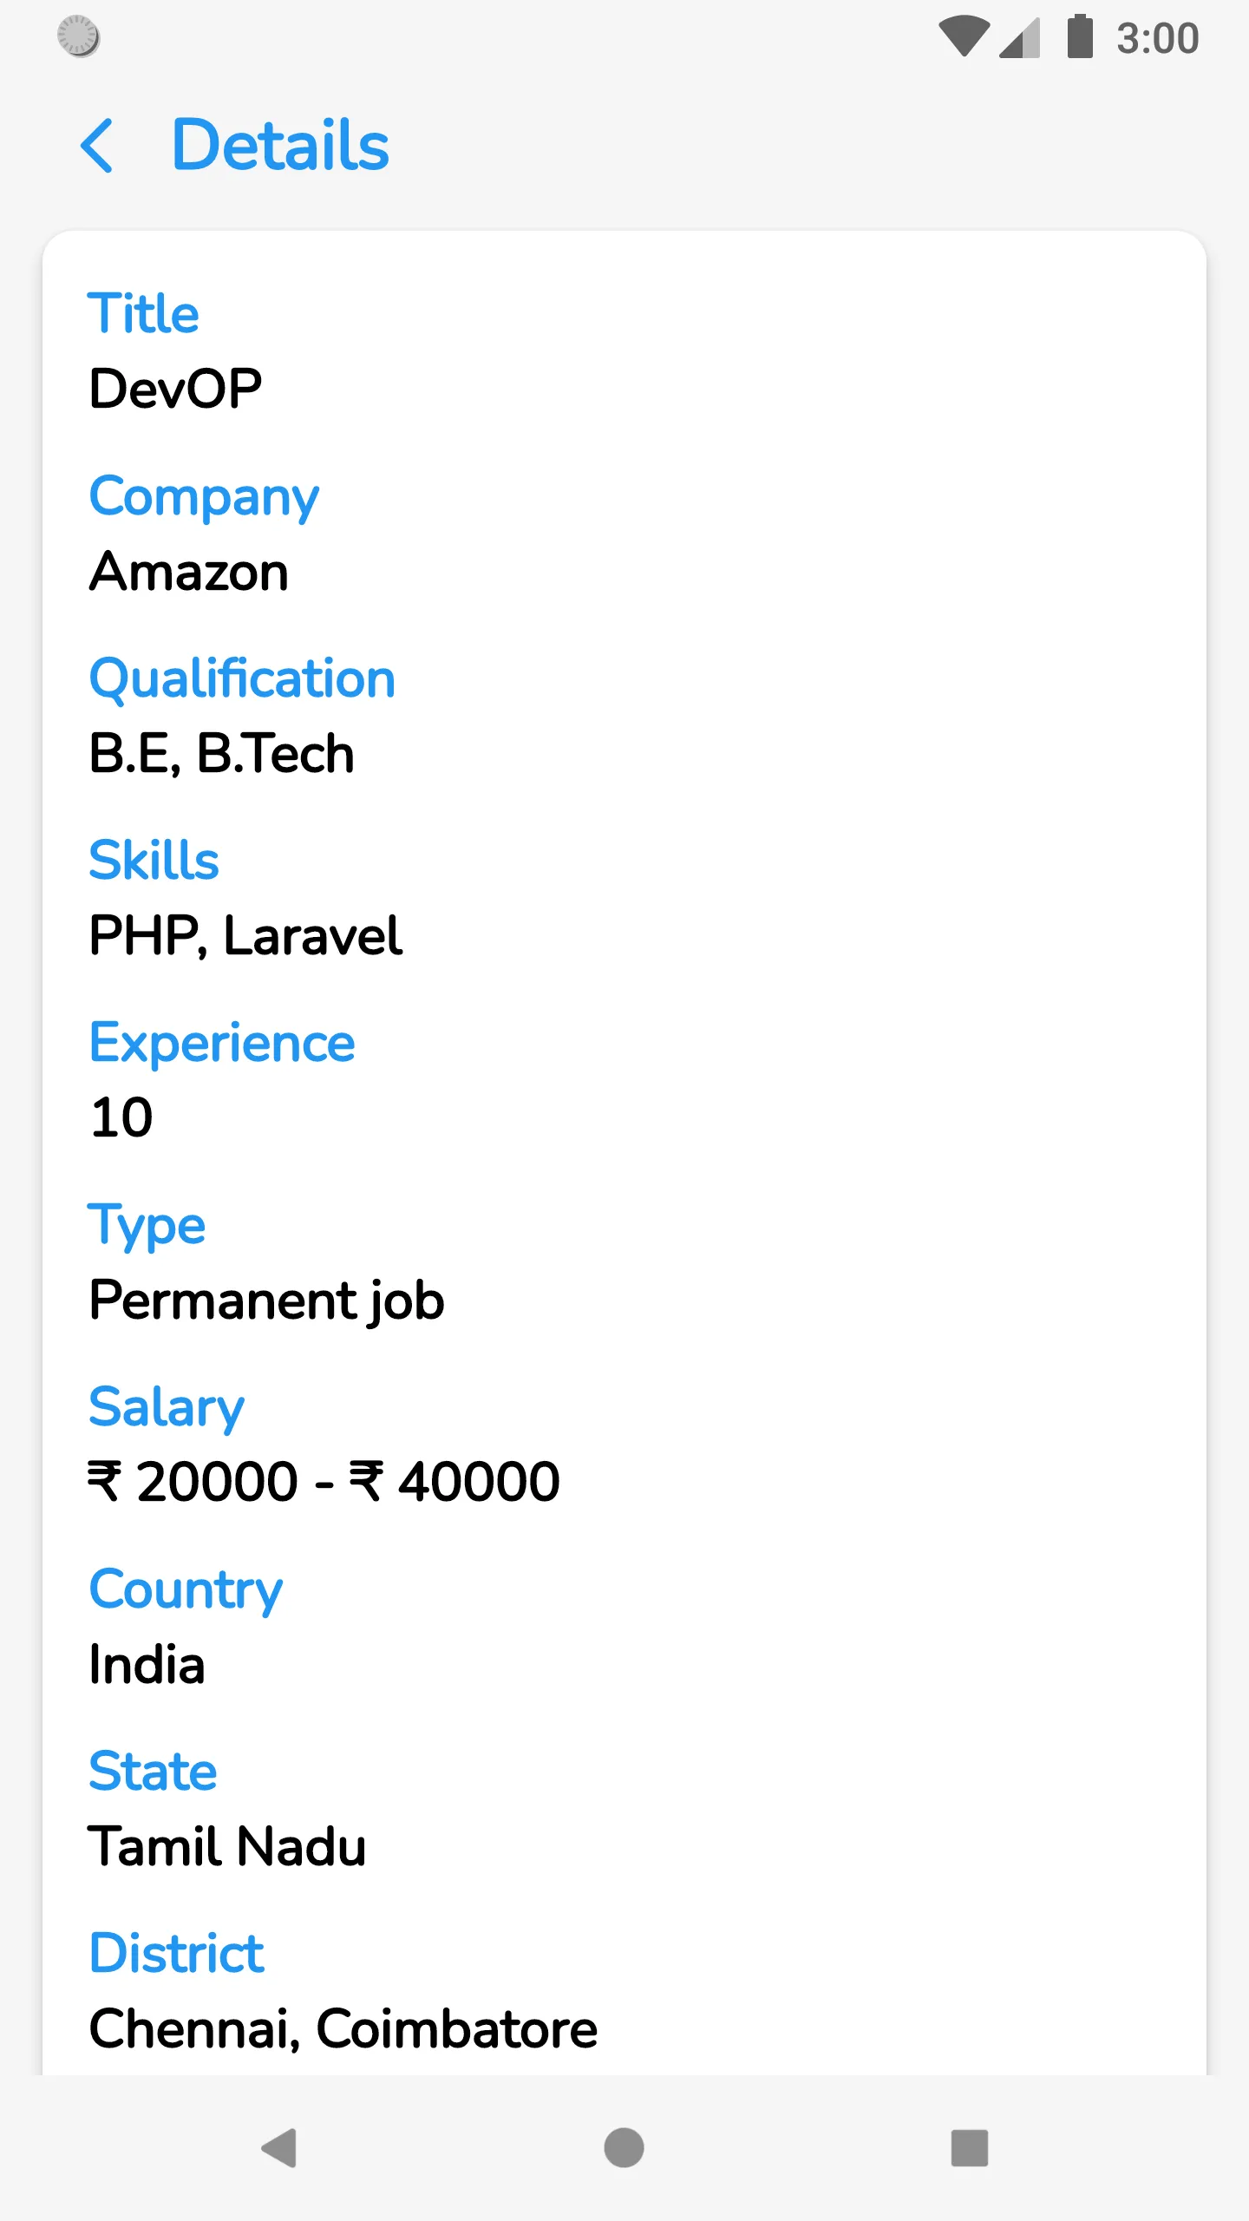Tap the B.E, B.Tech qualification text

pos(222,753)
